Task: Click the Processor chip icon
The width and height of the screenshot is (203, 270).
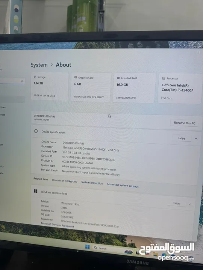Action: 164,78
